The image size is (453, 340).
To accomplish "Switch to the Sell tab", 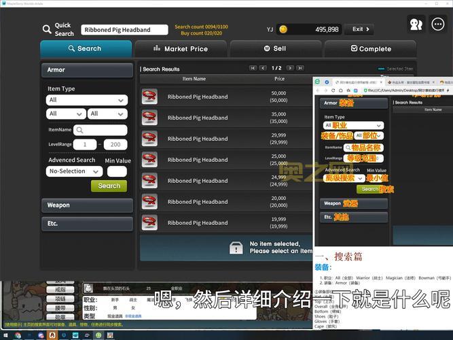I will [275, 48].
